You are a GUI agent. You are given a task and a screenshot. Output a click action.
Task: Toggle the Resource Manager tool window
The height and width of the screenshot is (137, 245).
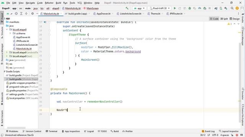tap(2, 54)
